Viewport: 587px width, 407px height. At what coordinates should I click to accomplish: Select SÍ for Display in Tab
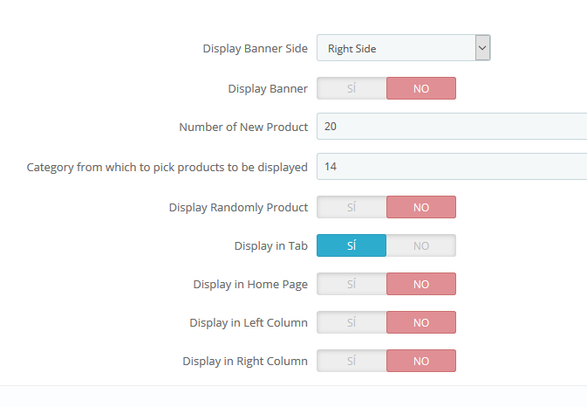[x=352, y=245]
